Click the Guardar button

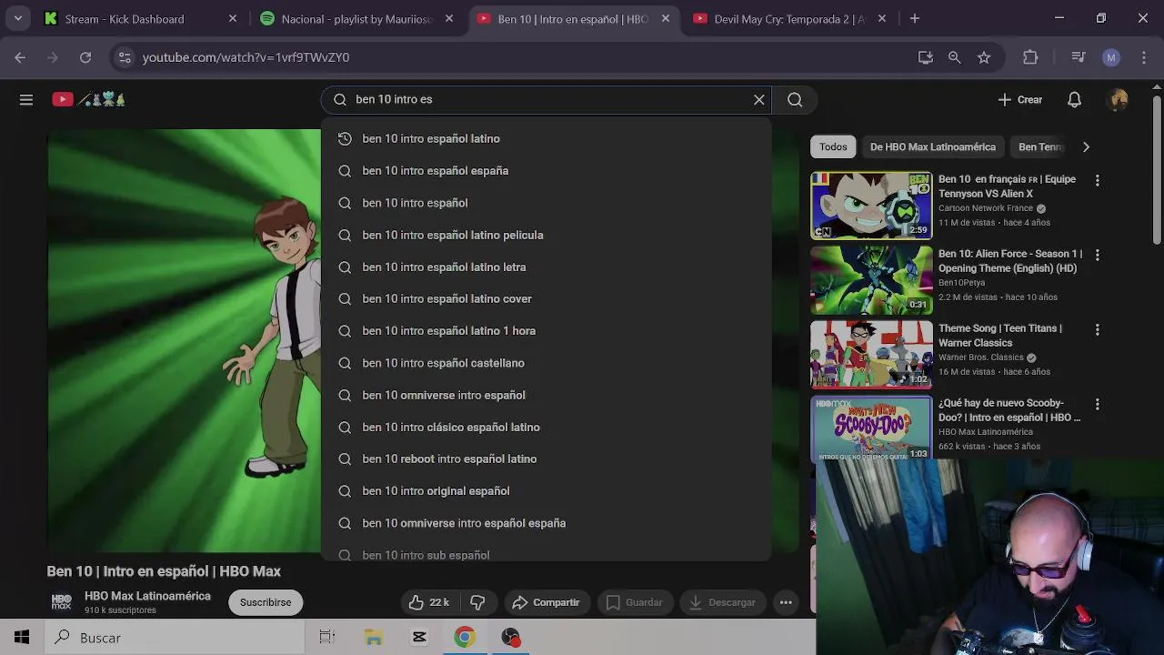pyautogui.click(x=635, y=602)
